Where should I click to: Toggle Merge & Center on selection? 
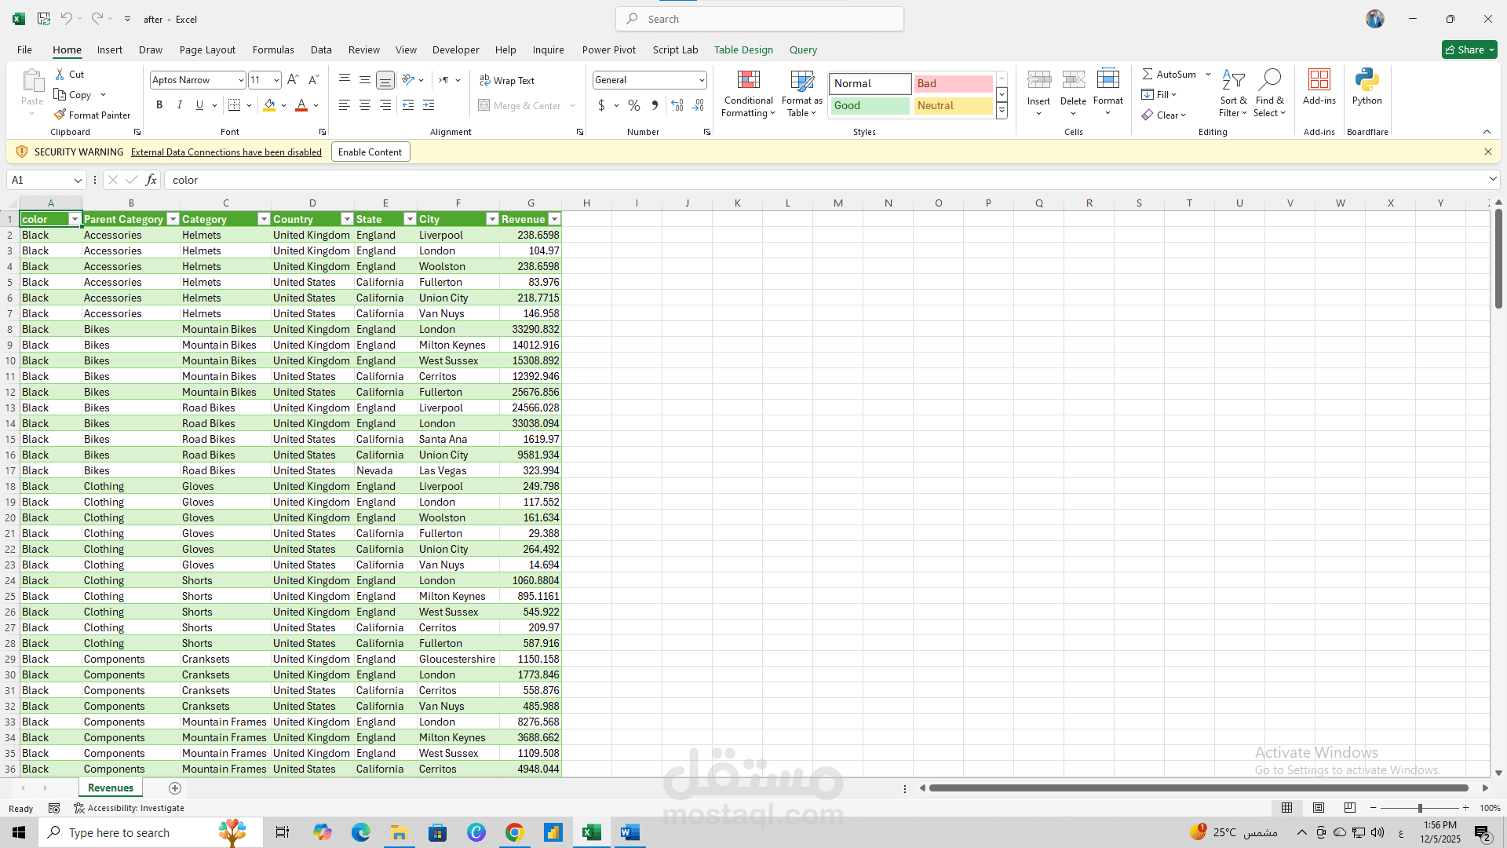click(x=520, y=105)
